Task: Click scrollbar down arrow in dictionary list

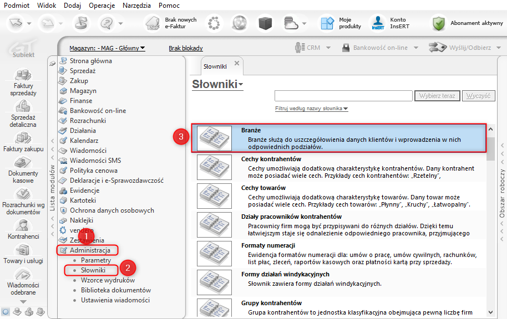Action: click(490, 312)
